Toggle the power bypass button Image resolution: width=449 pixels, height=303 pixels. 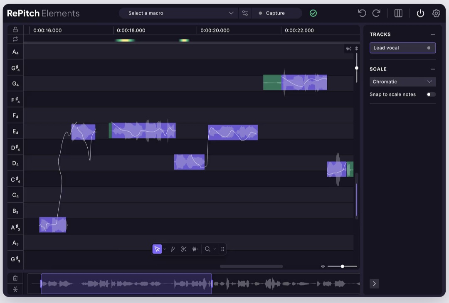point(420,13)
